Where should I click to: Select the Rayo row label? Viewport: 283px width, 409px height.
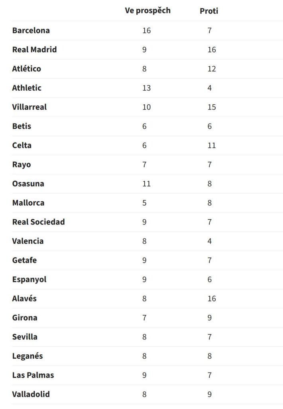(22, 165)
